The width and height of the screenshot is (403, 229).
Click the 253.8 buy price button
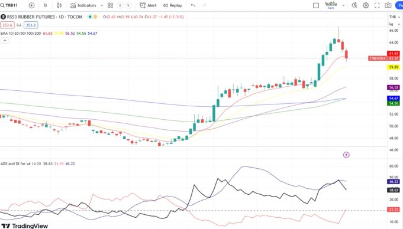pyautogui.click(x=31, y=25)
